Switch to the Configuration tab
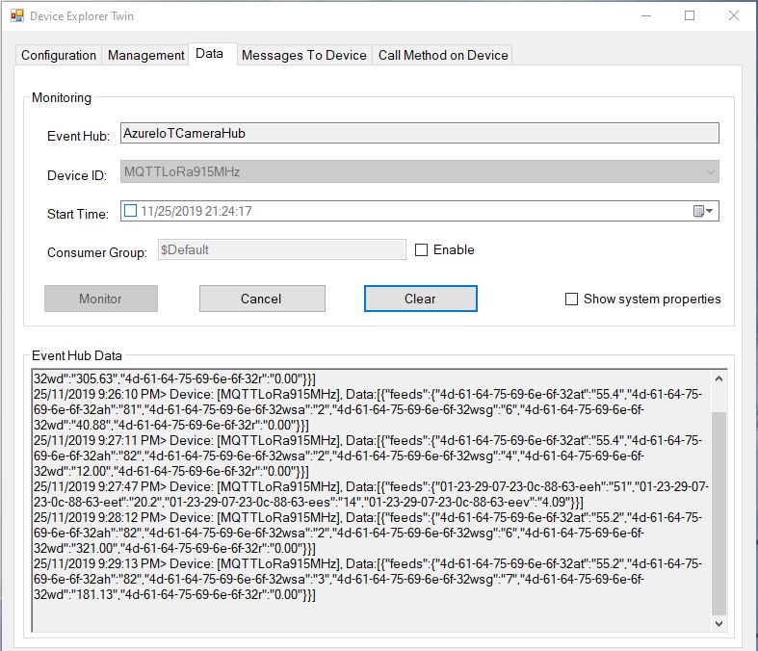The width and height of the screenshot is (758, 651). click(59, 55)
